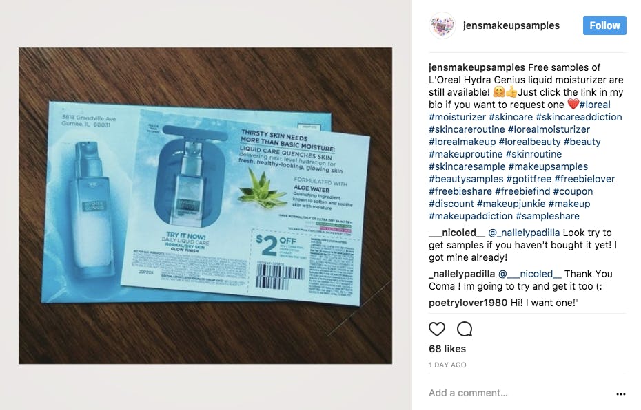This screenshot has width=641, height=410.
Task: Open the #lorealmoisturizer hashtag
Action: click(549, 129)
